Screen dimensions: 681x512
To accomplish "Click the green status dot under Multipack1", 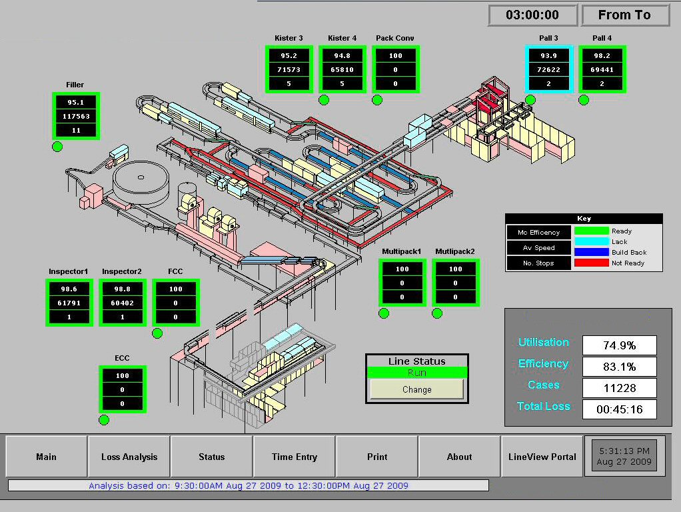I will point(384,313).
